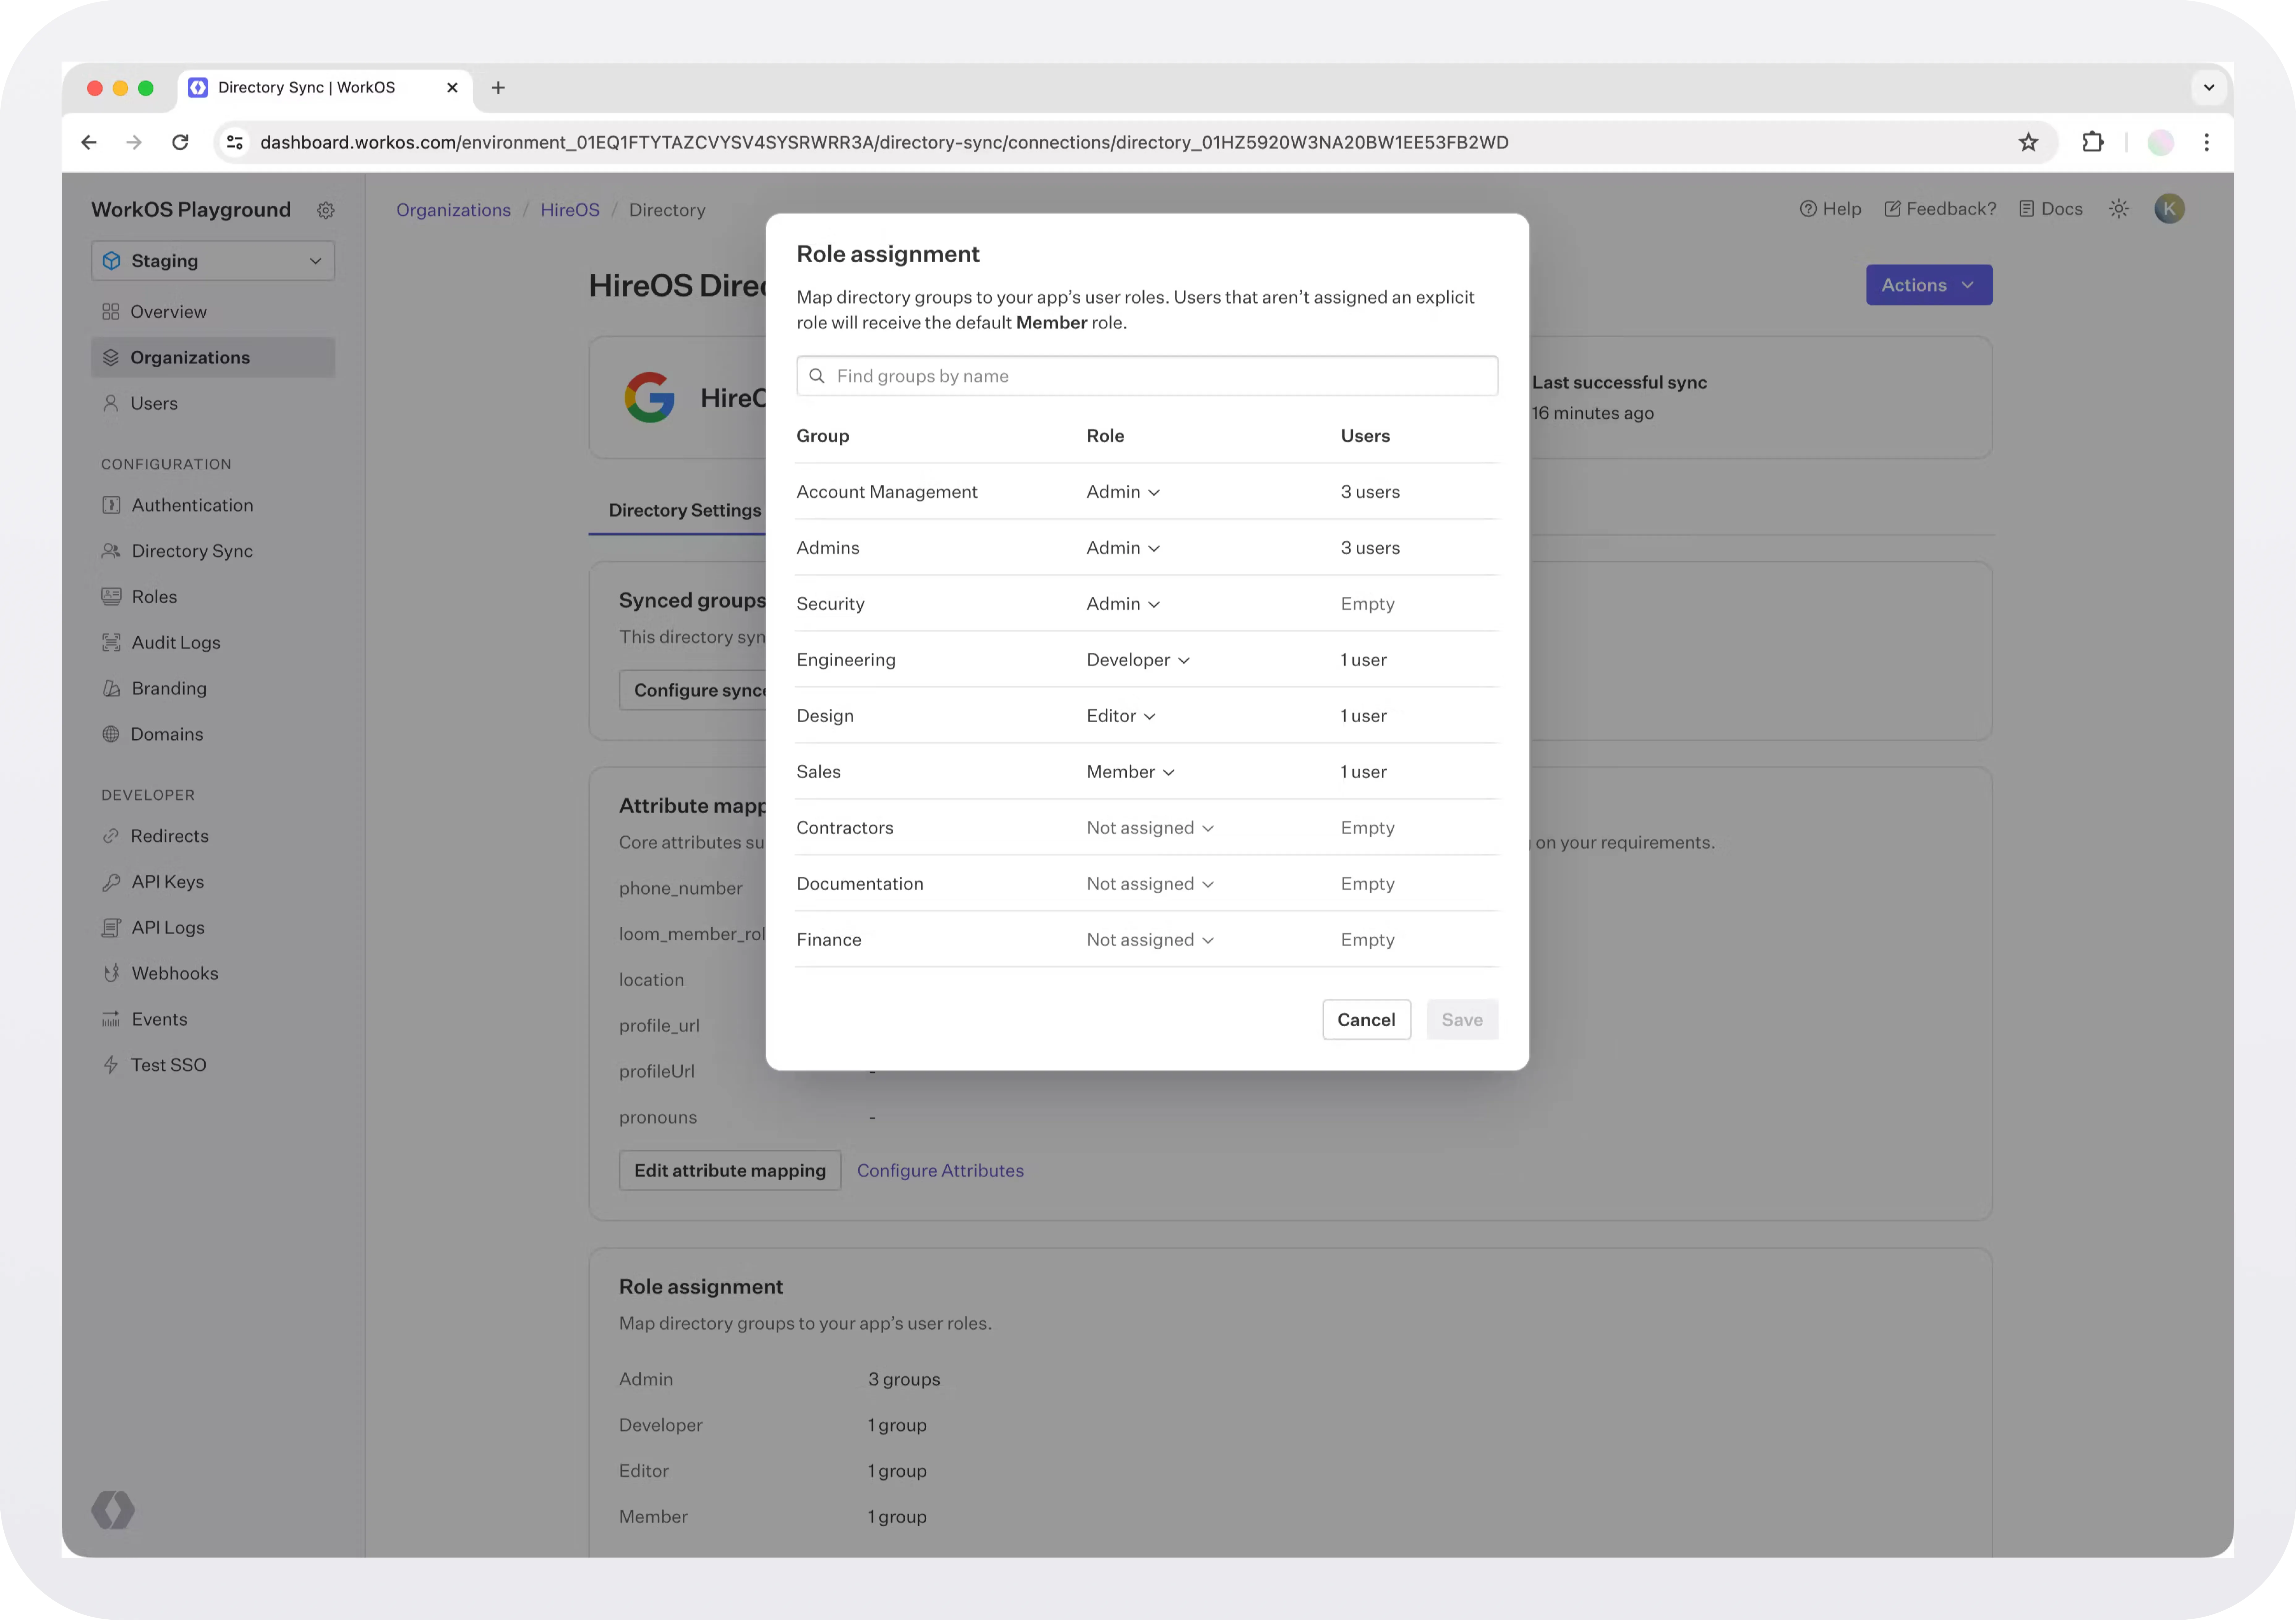
Task: Close the Directory Sync browser tab
Action: tap(452, 88)
